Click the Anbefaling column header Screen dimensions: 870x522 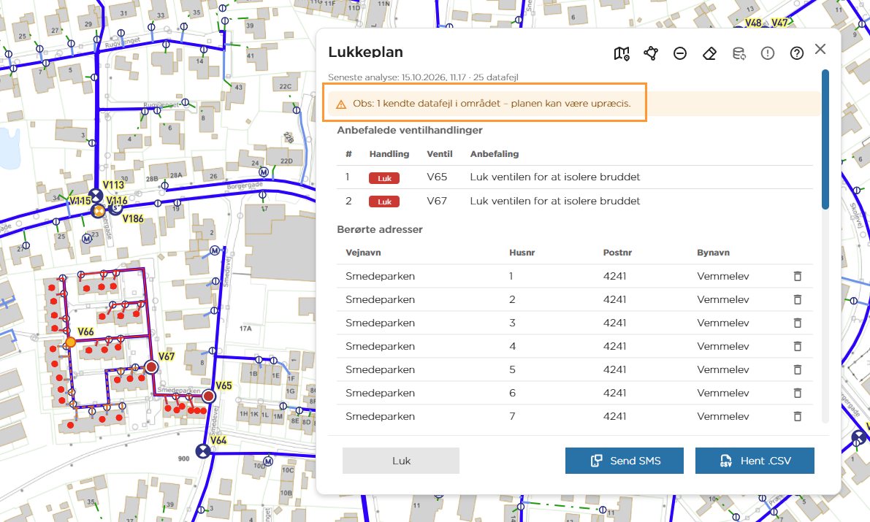pos(495,153)
